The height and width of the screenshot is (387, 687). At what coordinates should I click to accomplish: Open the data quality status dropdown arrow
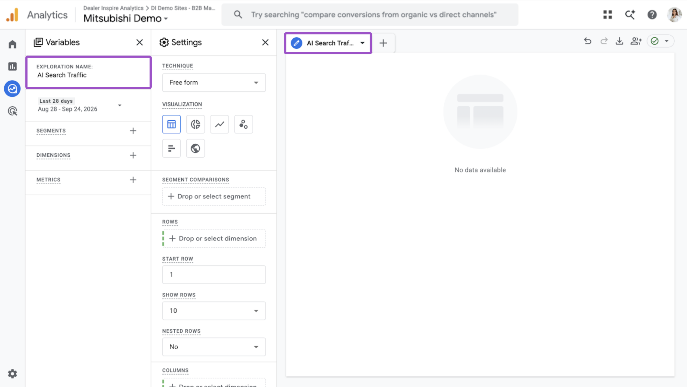(667, 41)
